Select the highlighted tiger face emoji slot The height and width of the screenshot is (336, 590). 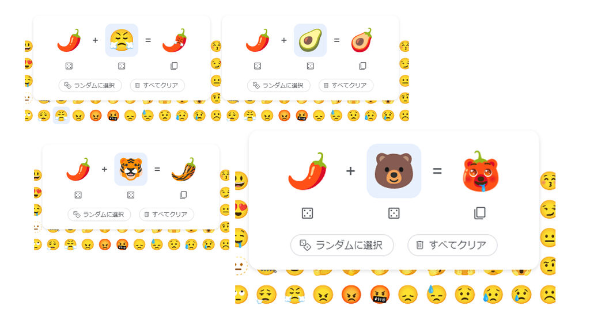[x=131, y=169]
